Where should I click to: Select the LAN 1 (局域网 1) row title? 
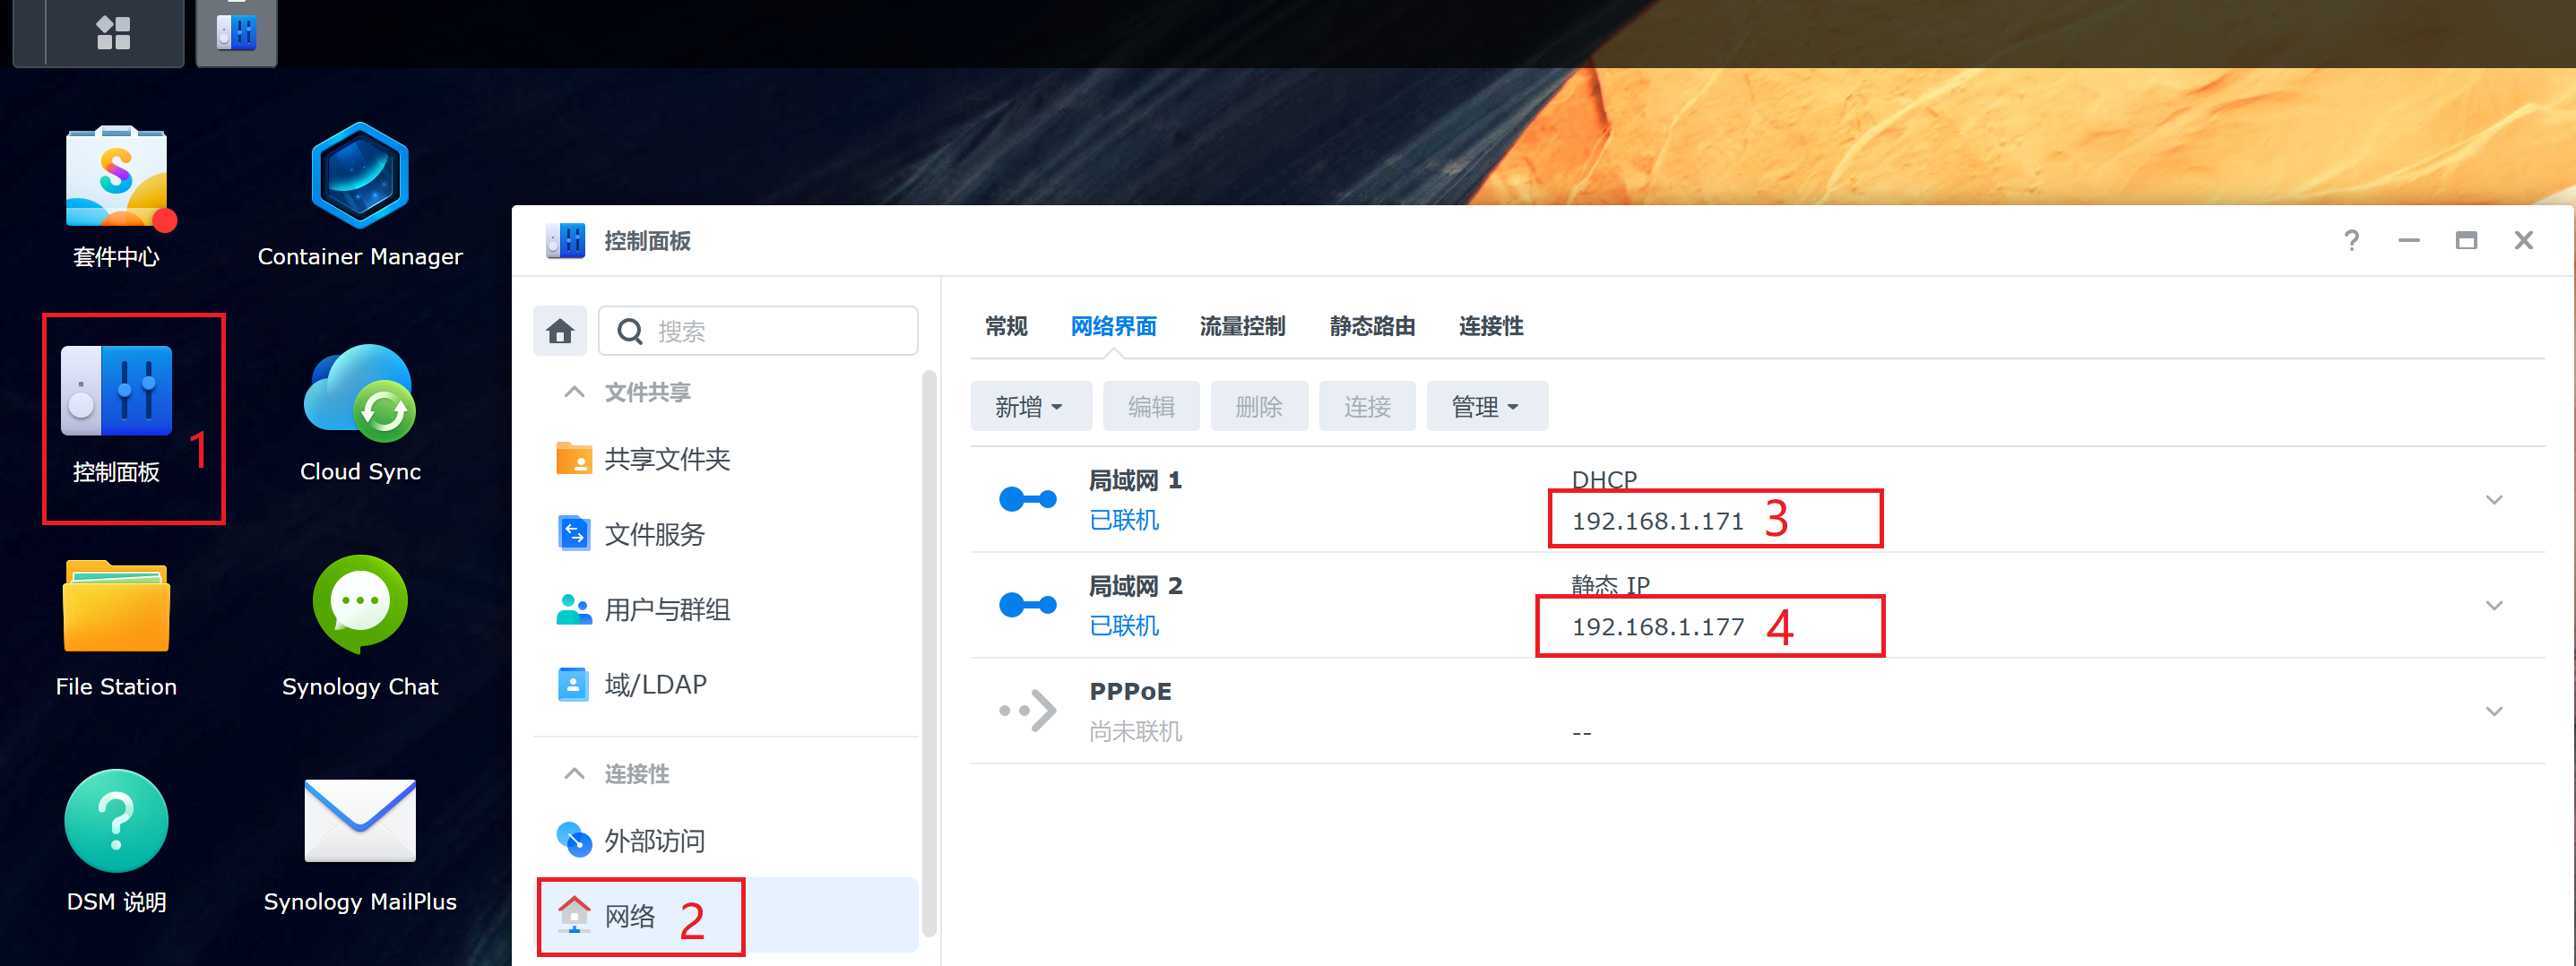pos(1135,480)
